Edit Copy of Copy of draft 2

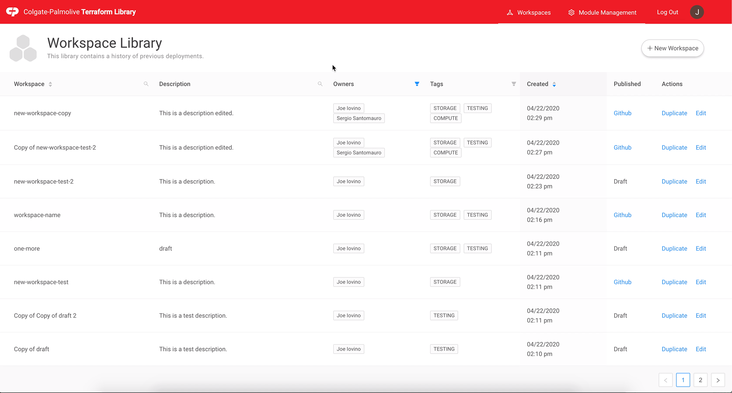[701, 316]
